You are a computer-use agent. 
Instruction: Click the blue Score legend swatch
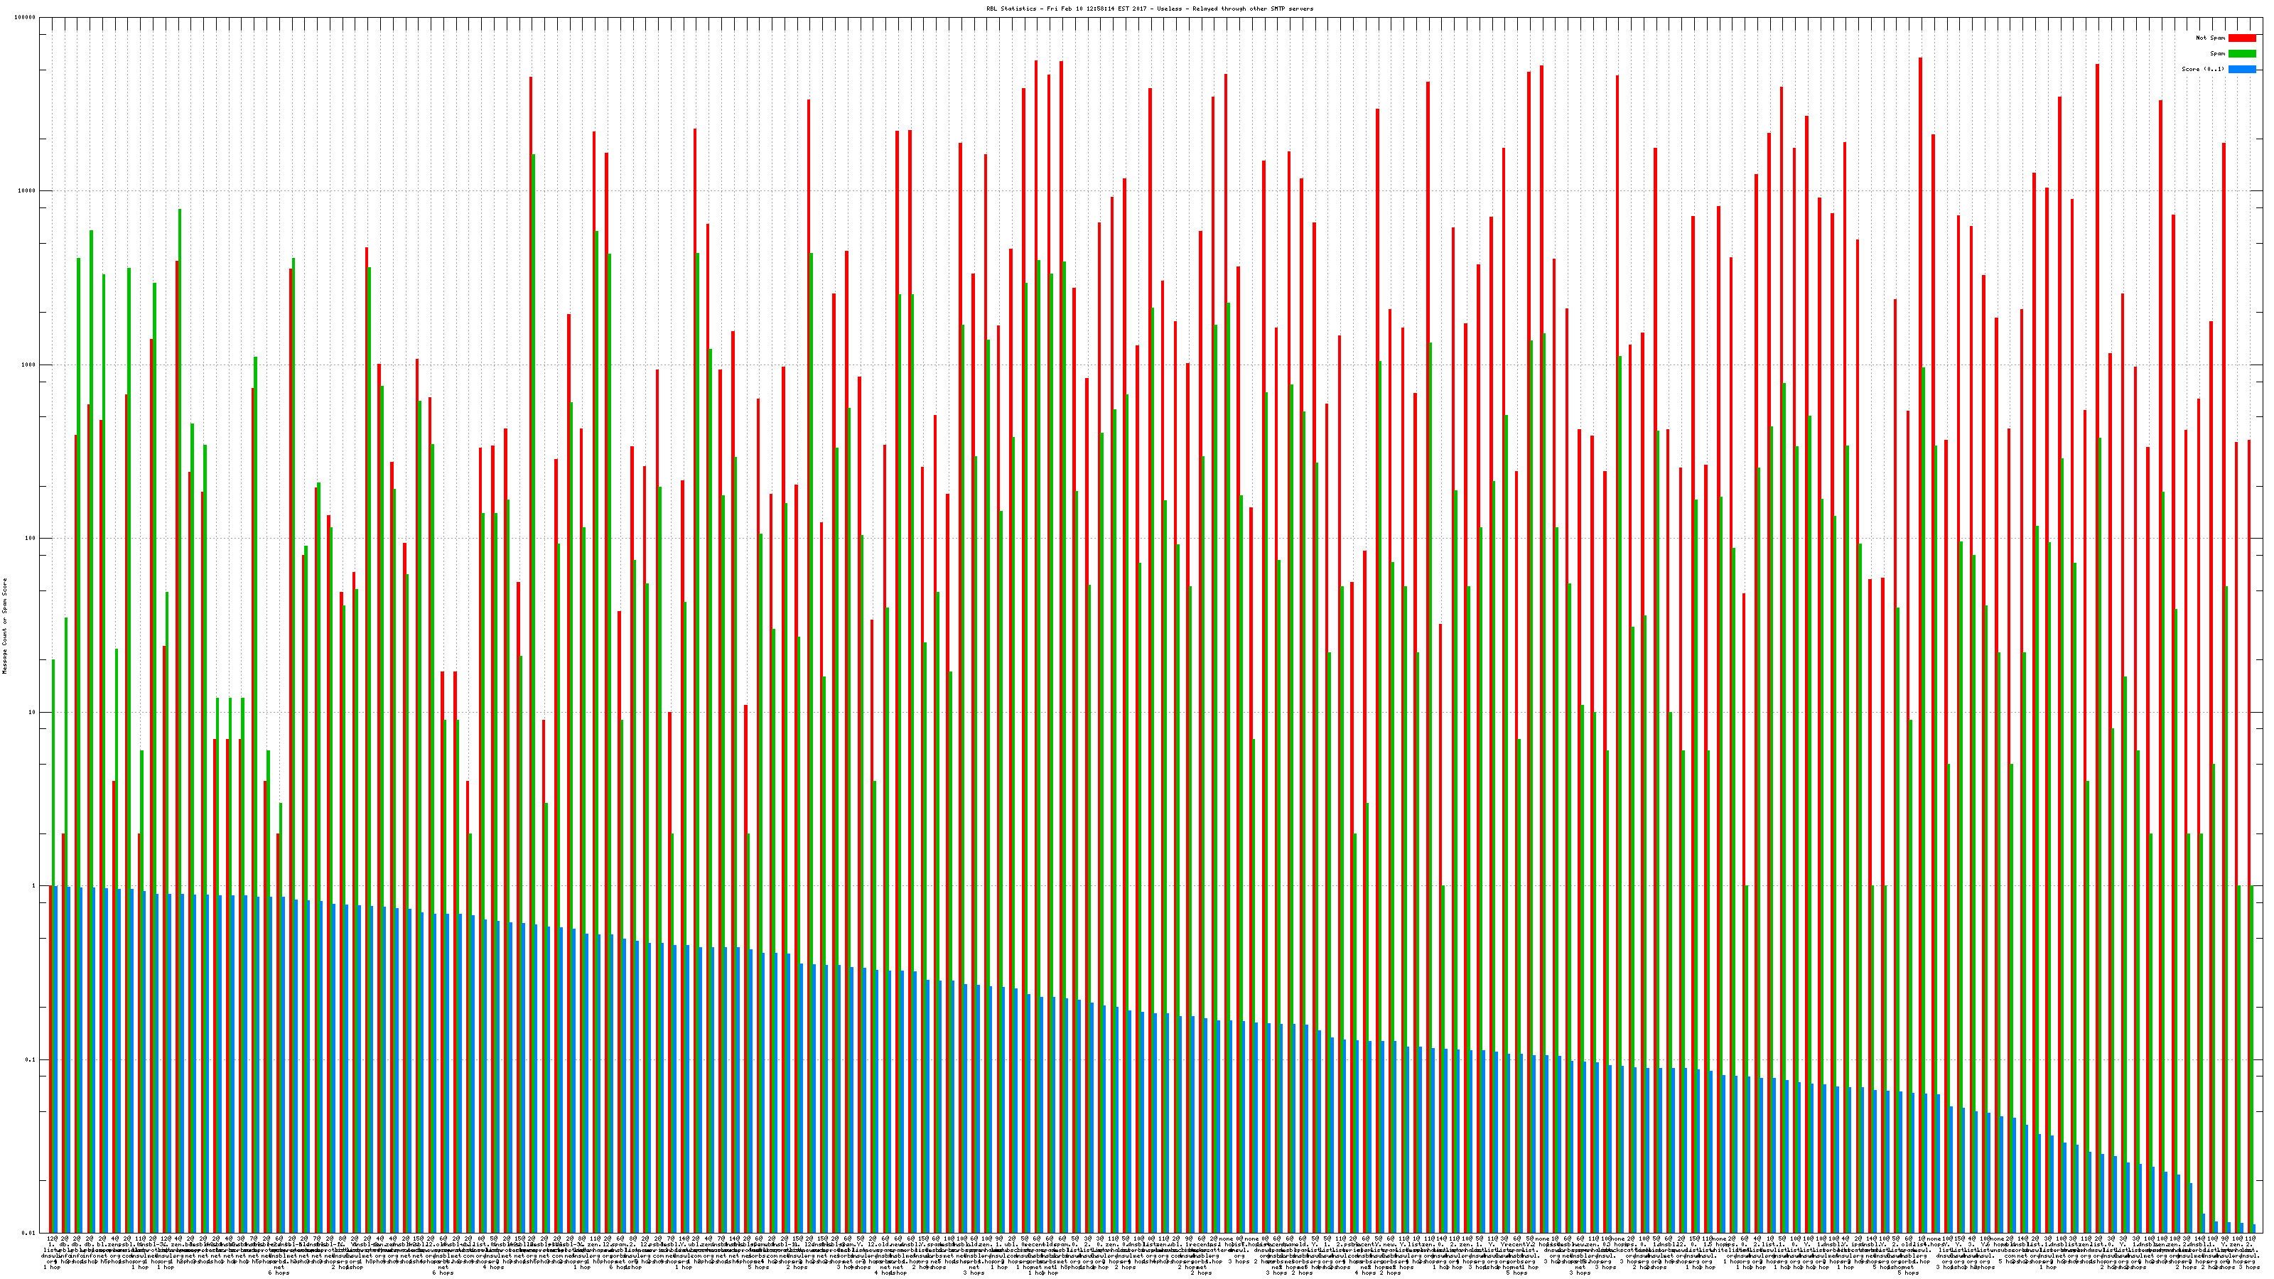[x=2241, y=69]
